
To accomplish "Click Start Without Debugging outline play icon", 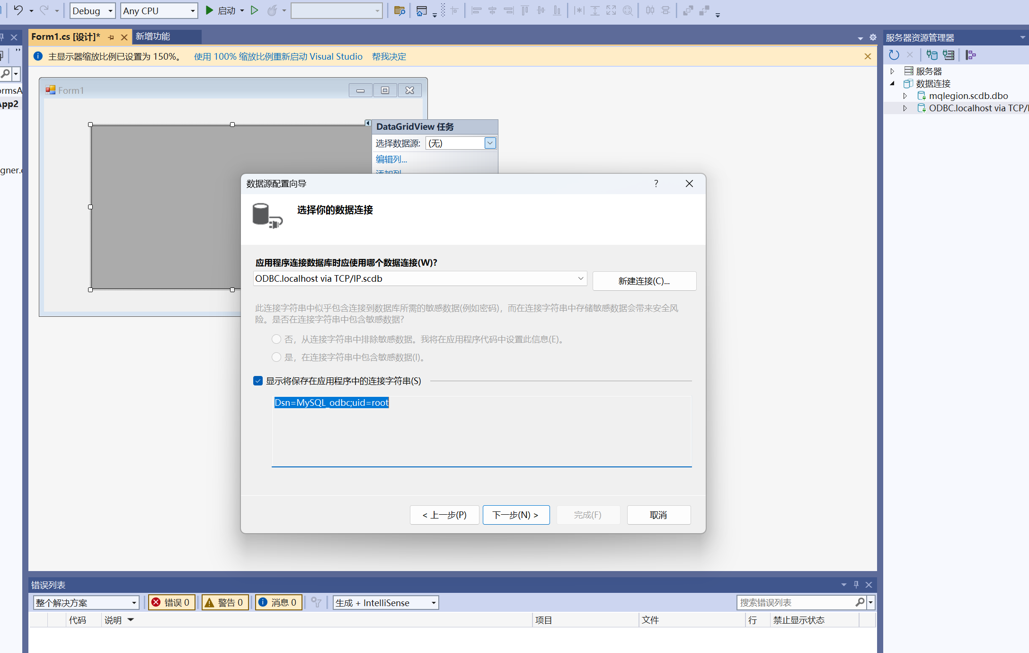I will 254,10.
